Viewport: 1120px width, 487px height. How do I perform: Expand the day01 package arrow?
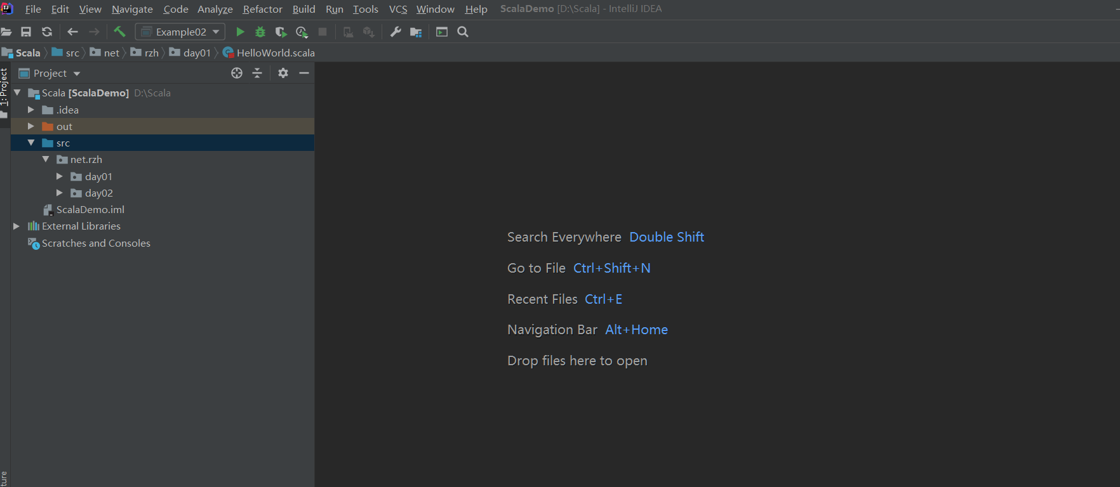tap(60, 176)
